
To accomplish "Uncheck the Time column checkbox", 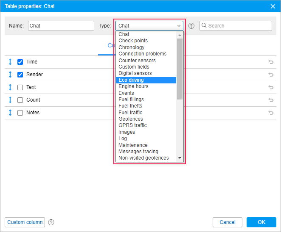I will (x=20, y=62).
